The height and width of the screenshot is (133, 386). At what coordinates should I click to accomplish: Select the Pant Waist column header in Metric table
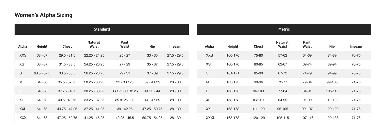pyautogui.click(x=307, y=44)
